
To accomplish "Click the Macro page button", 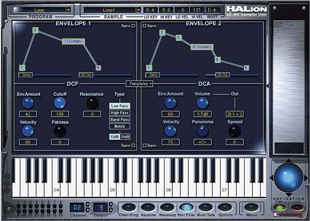I will 252,207.
